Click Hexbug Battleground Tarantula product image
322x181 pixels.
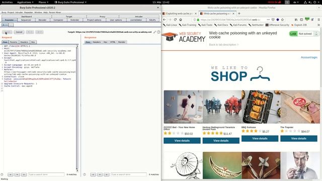click(222, 107)
